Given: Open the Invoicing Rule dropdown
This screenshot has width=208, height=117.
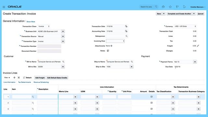Looking at the screenshot, I should click(115, 41).
